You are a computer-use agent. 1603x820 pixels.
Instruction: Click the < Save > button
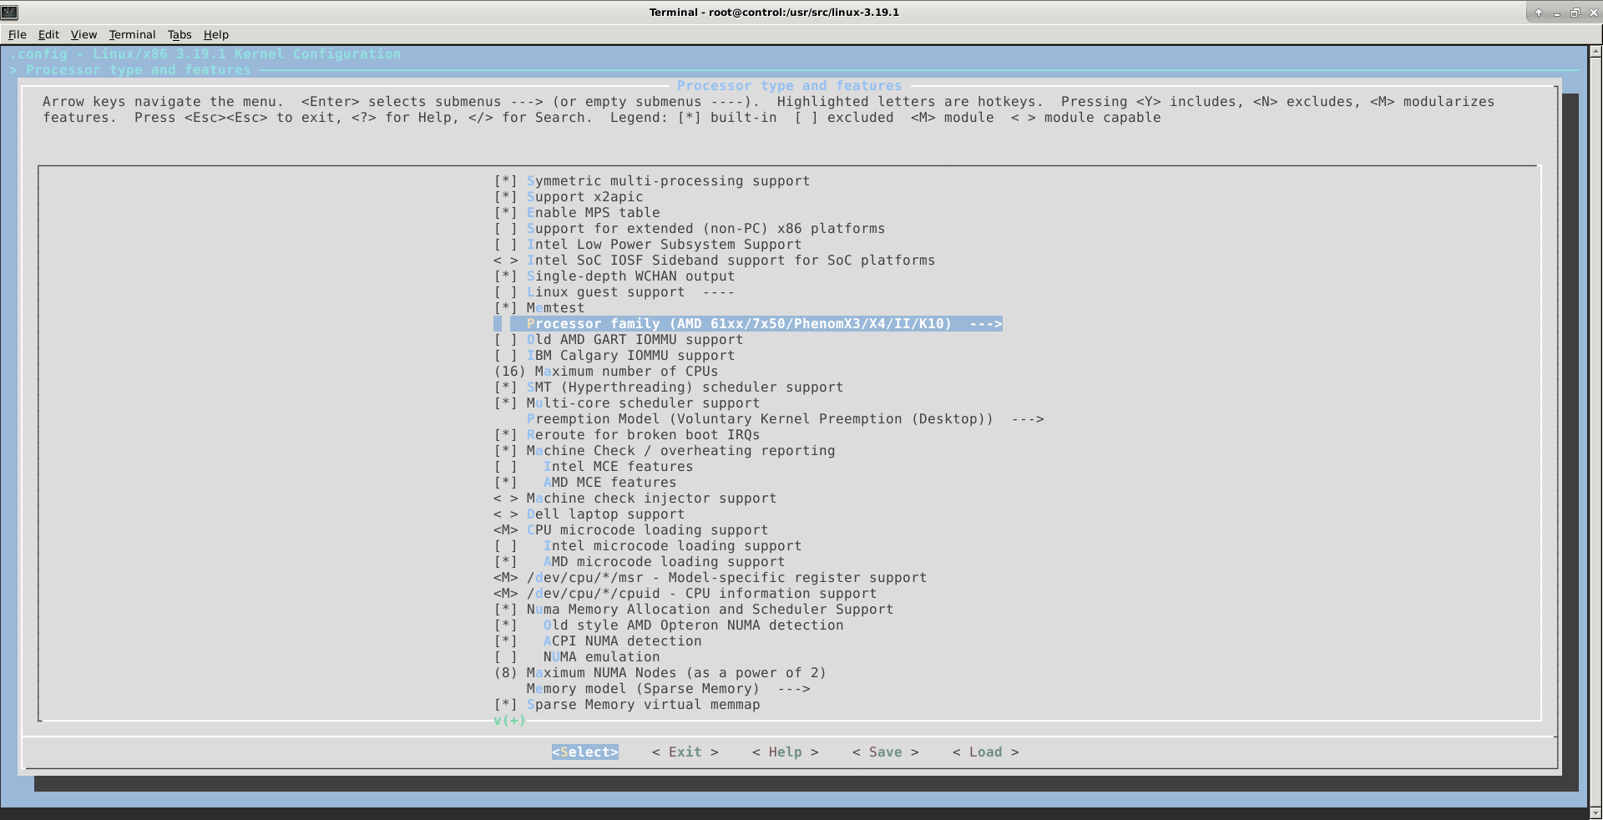885,752
